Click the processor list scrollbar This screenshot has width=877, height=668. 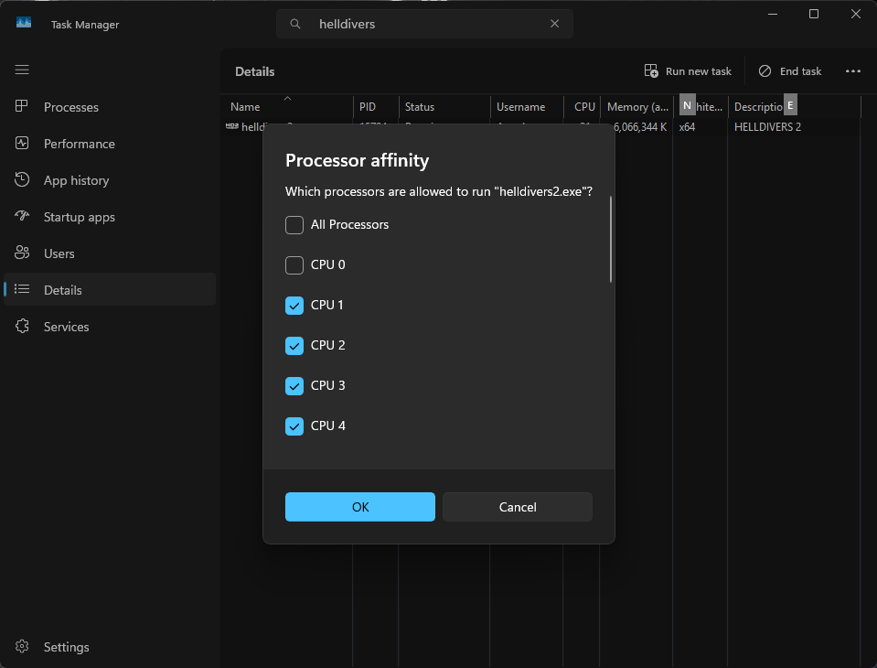(611, 240)
